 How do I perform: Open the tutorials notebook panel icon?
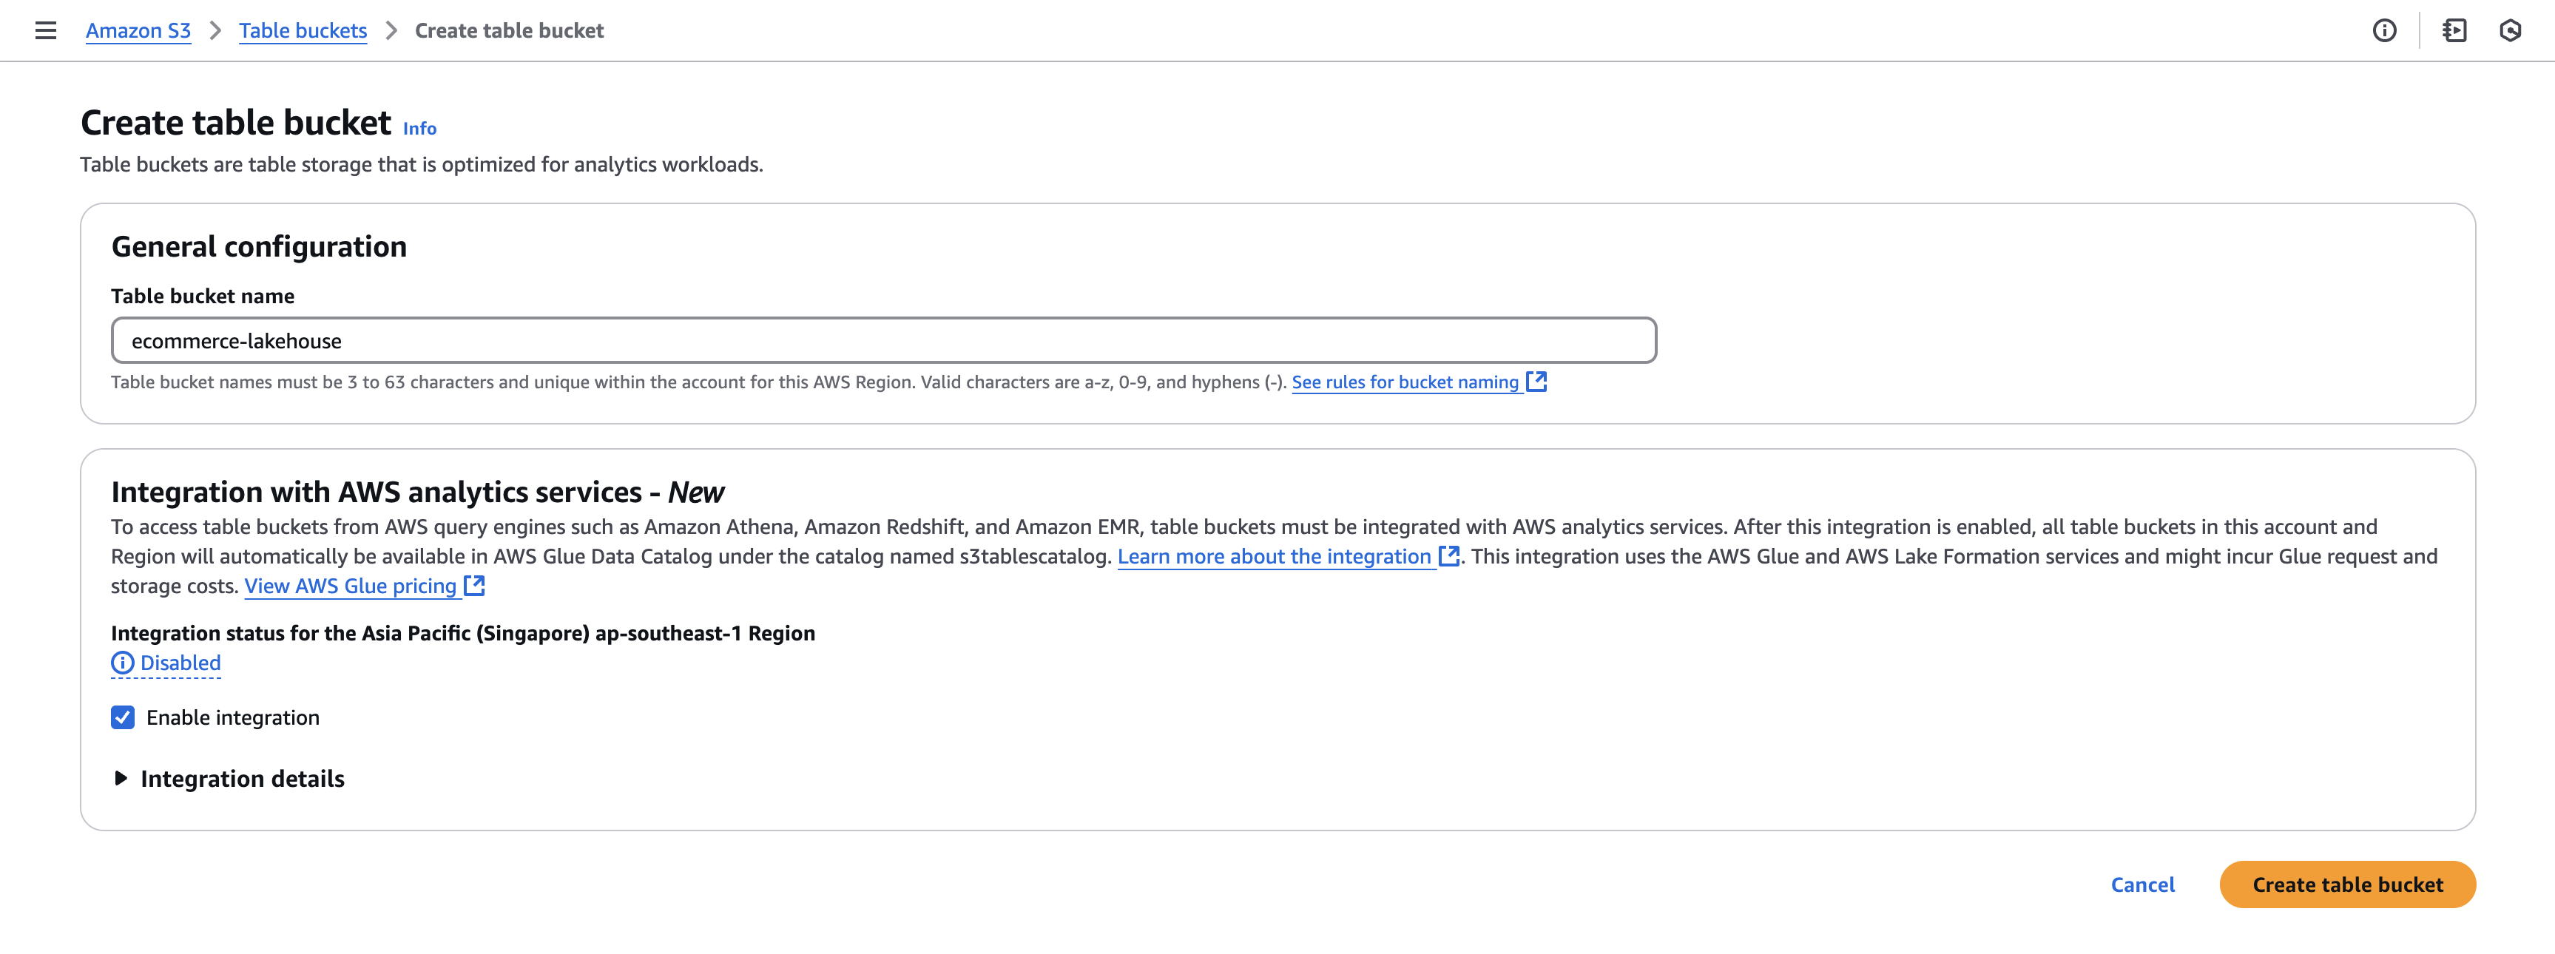(x=2454, y=31)
